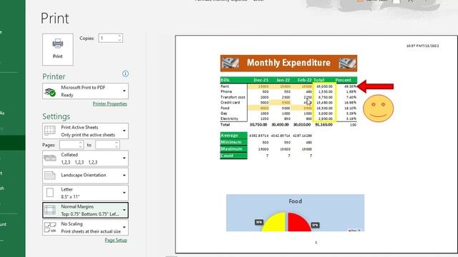
Task: Open the No Scaling dropdown
Action: 85,228
